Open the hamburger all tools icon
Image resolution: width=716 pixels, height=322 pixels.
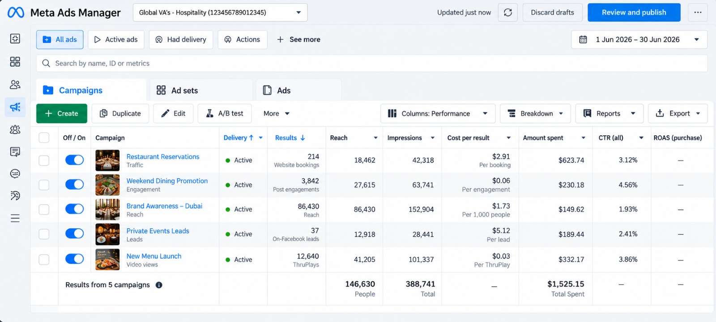click(15, 218)
